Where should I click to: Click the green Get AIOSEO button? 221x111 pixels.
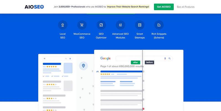[164, 7]
